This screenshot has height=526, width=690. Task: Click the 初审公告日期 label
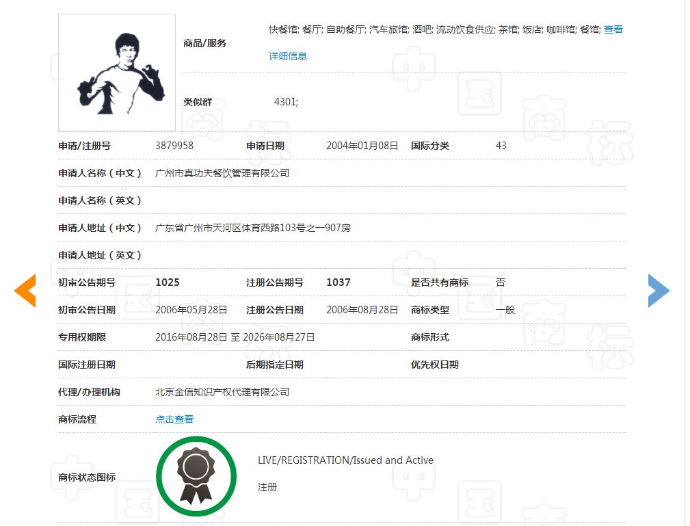click(87, 310)
